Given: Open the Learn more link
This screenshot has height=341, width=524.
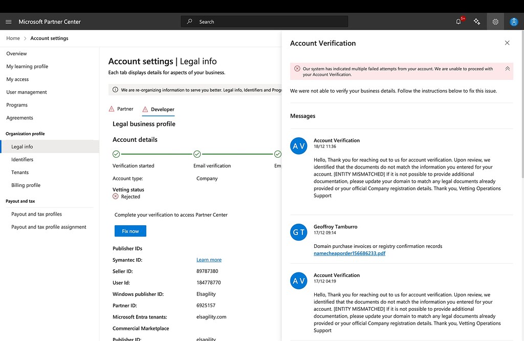Looking at the screenshot, I should (209, 260).
